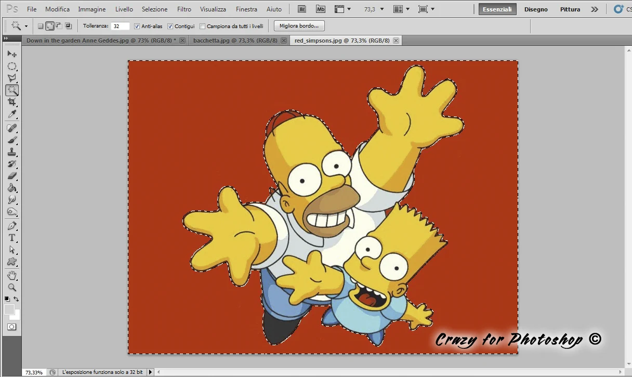Choose Intersect with selection mode
The height and width of the screenshot is (377, 632).
pos(68,26)
